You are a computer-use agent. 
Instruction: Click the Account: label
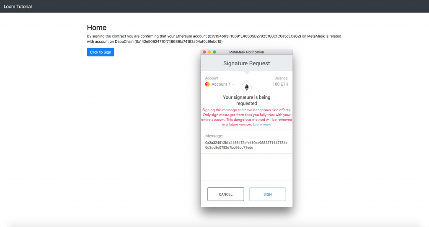212,78
